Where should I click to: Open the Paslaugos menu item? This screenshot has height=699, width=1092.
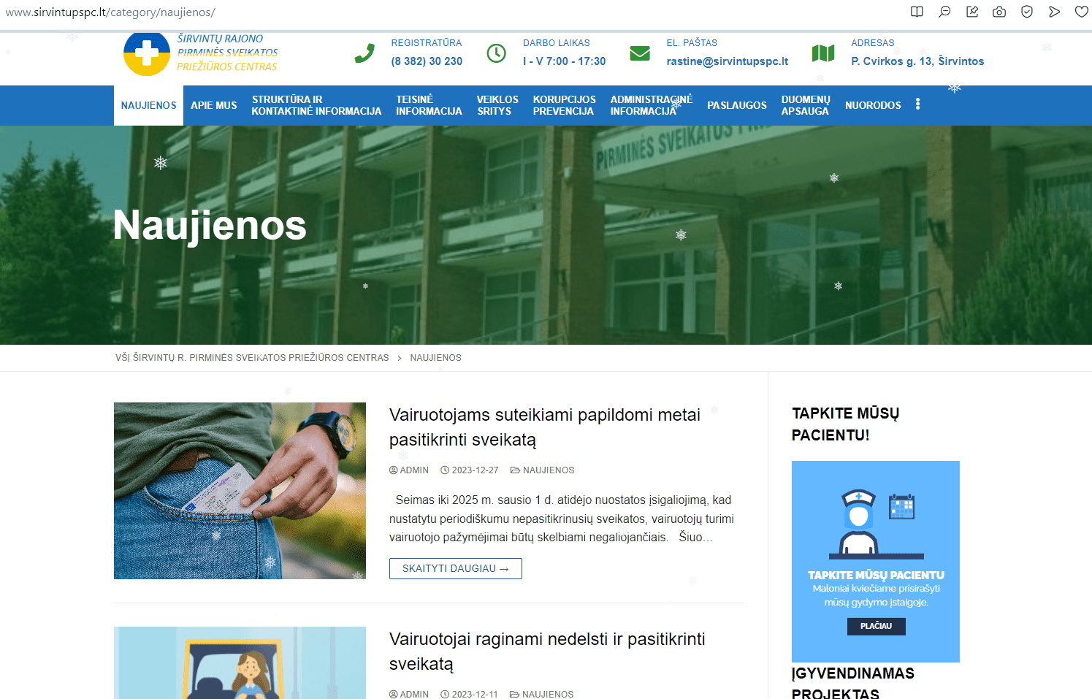[x=736, y=105]
